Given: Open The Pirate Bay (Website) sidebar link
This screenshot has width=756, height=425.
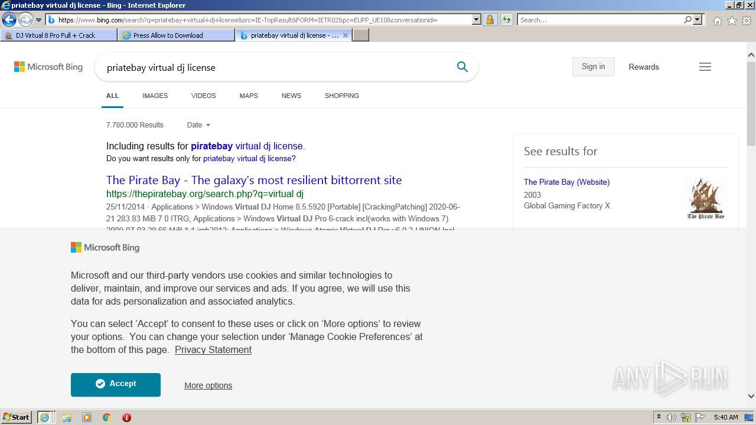Looking at the screenshot, I should click(x=566, y=182).
